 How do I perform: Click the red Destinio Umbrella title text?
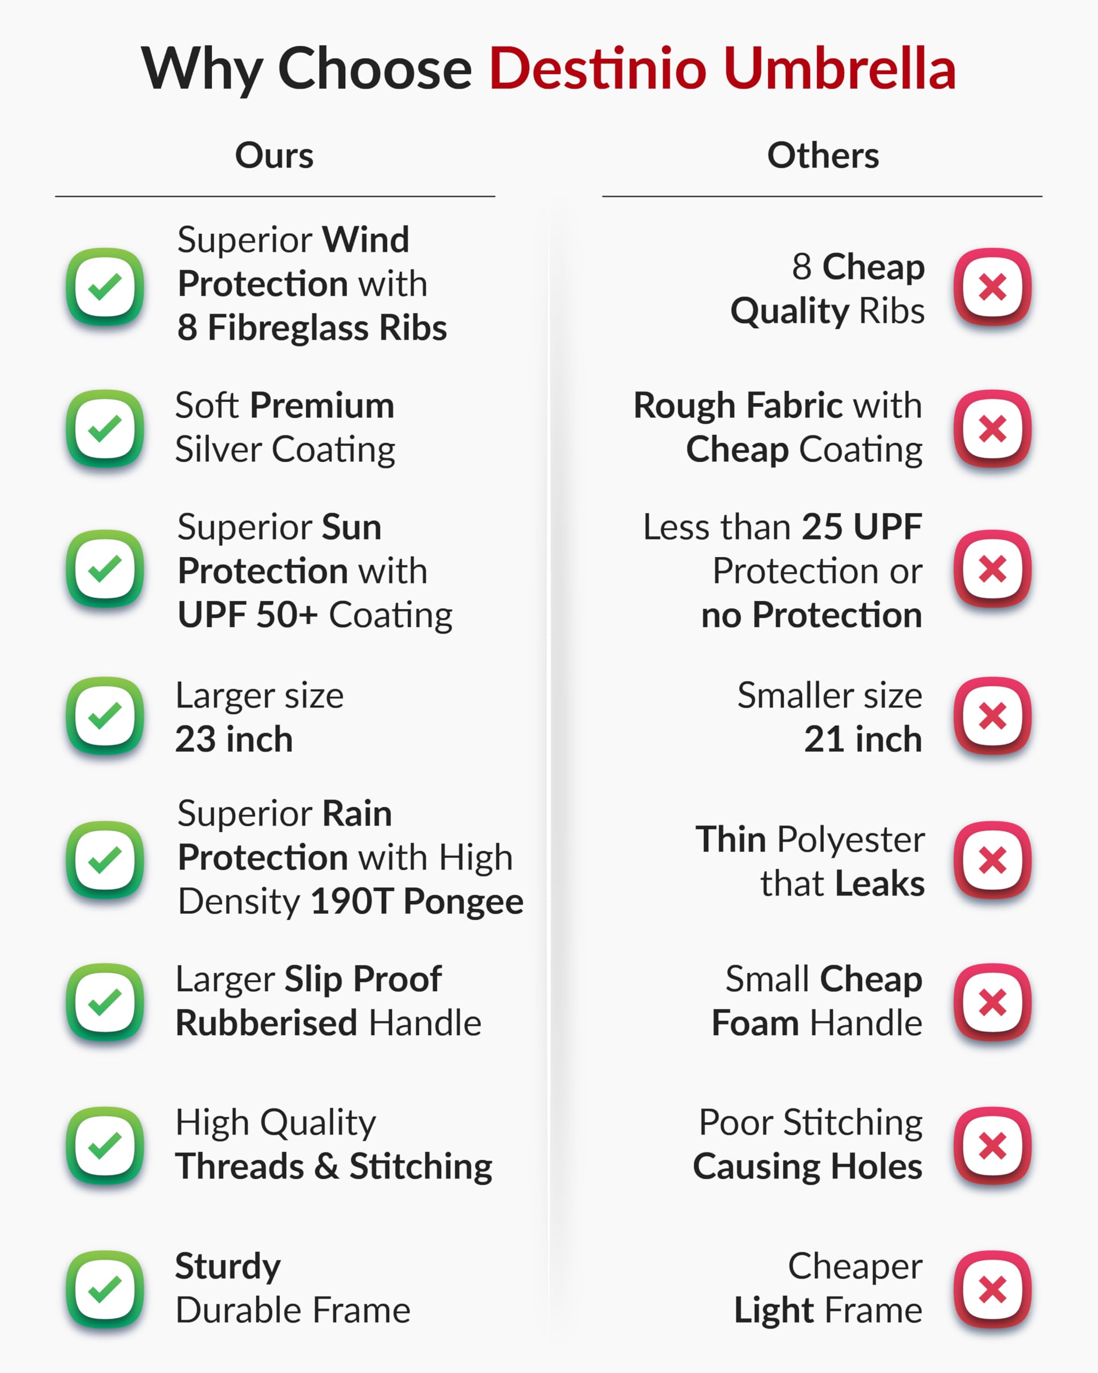pyautogui.click(x=723, y=68)
